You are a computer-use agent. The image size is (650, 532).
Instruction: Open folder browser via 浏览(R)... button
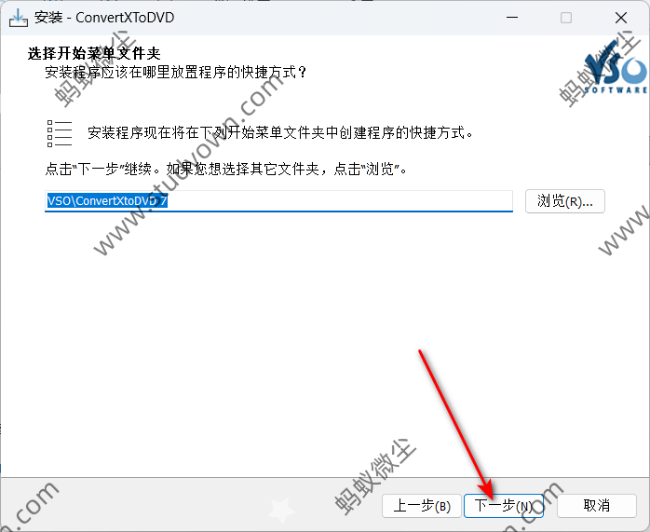(565, 201)
